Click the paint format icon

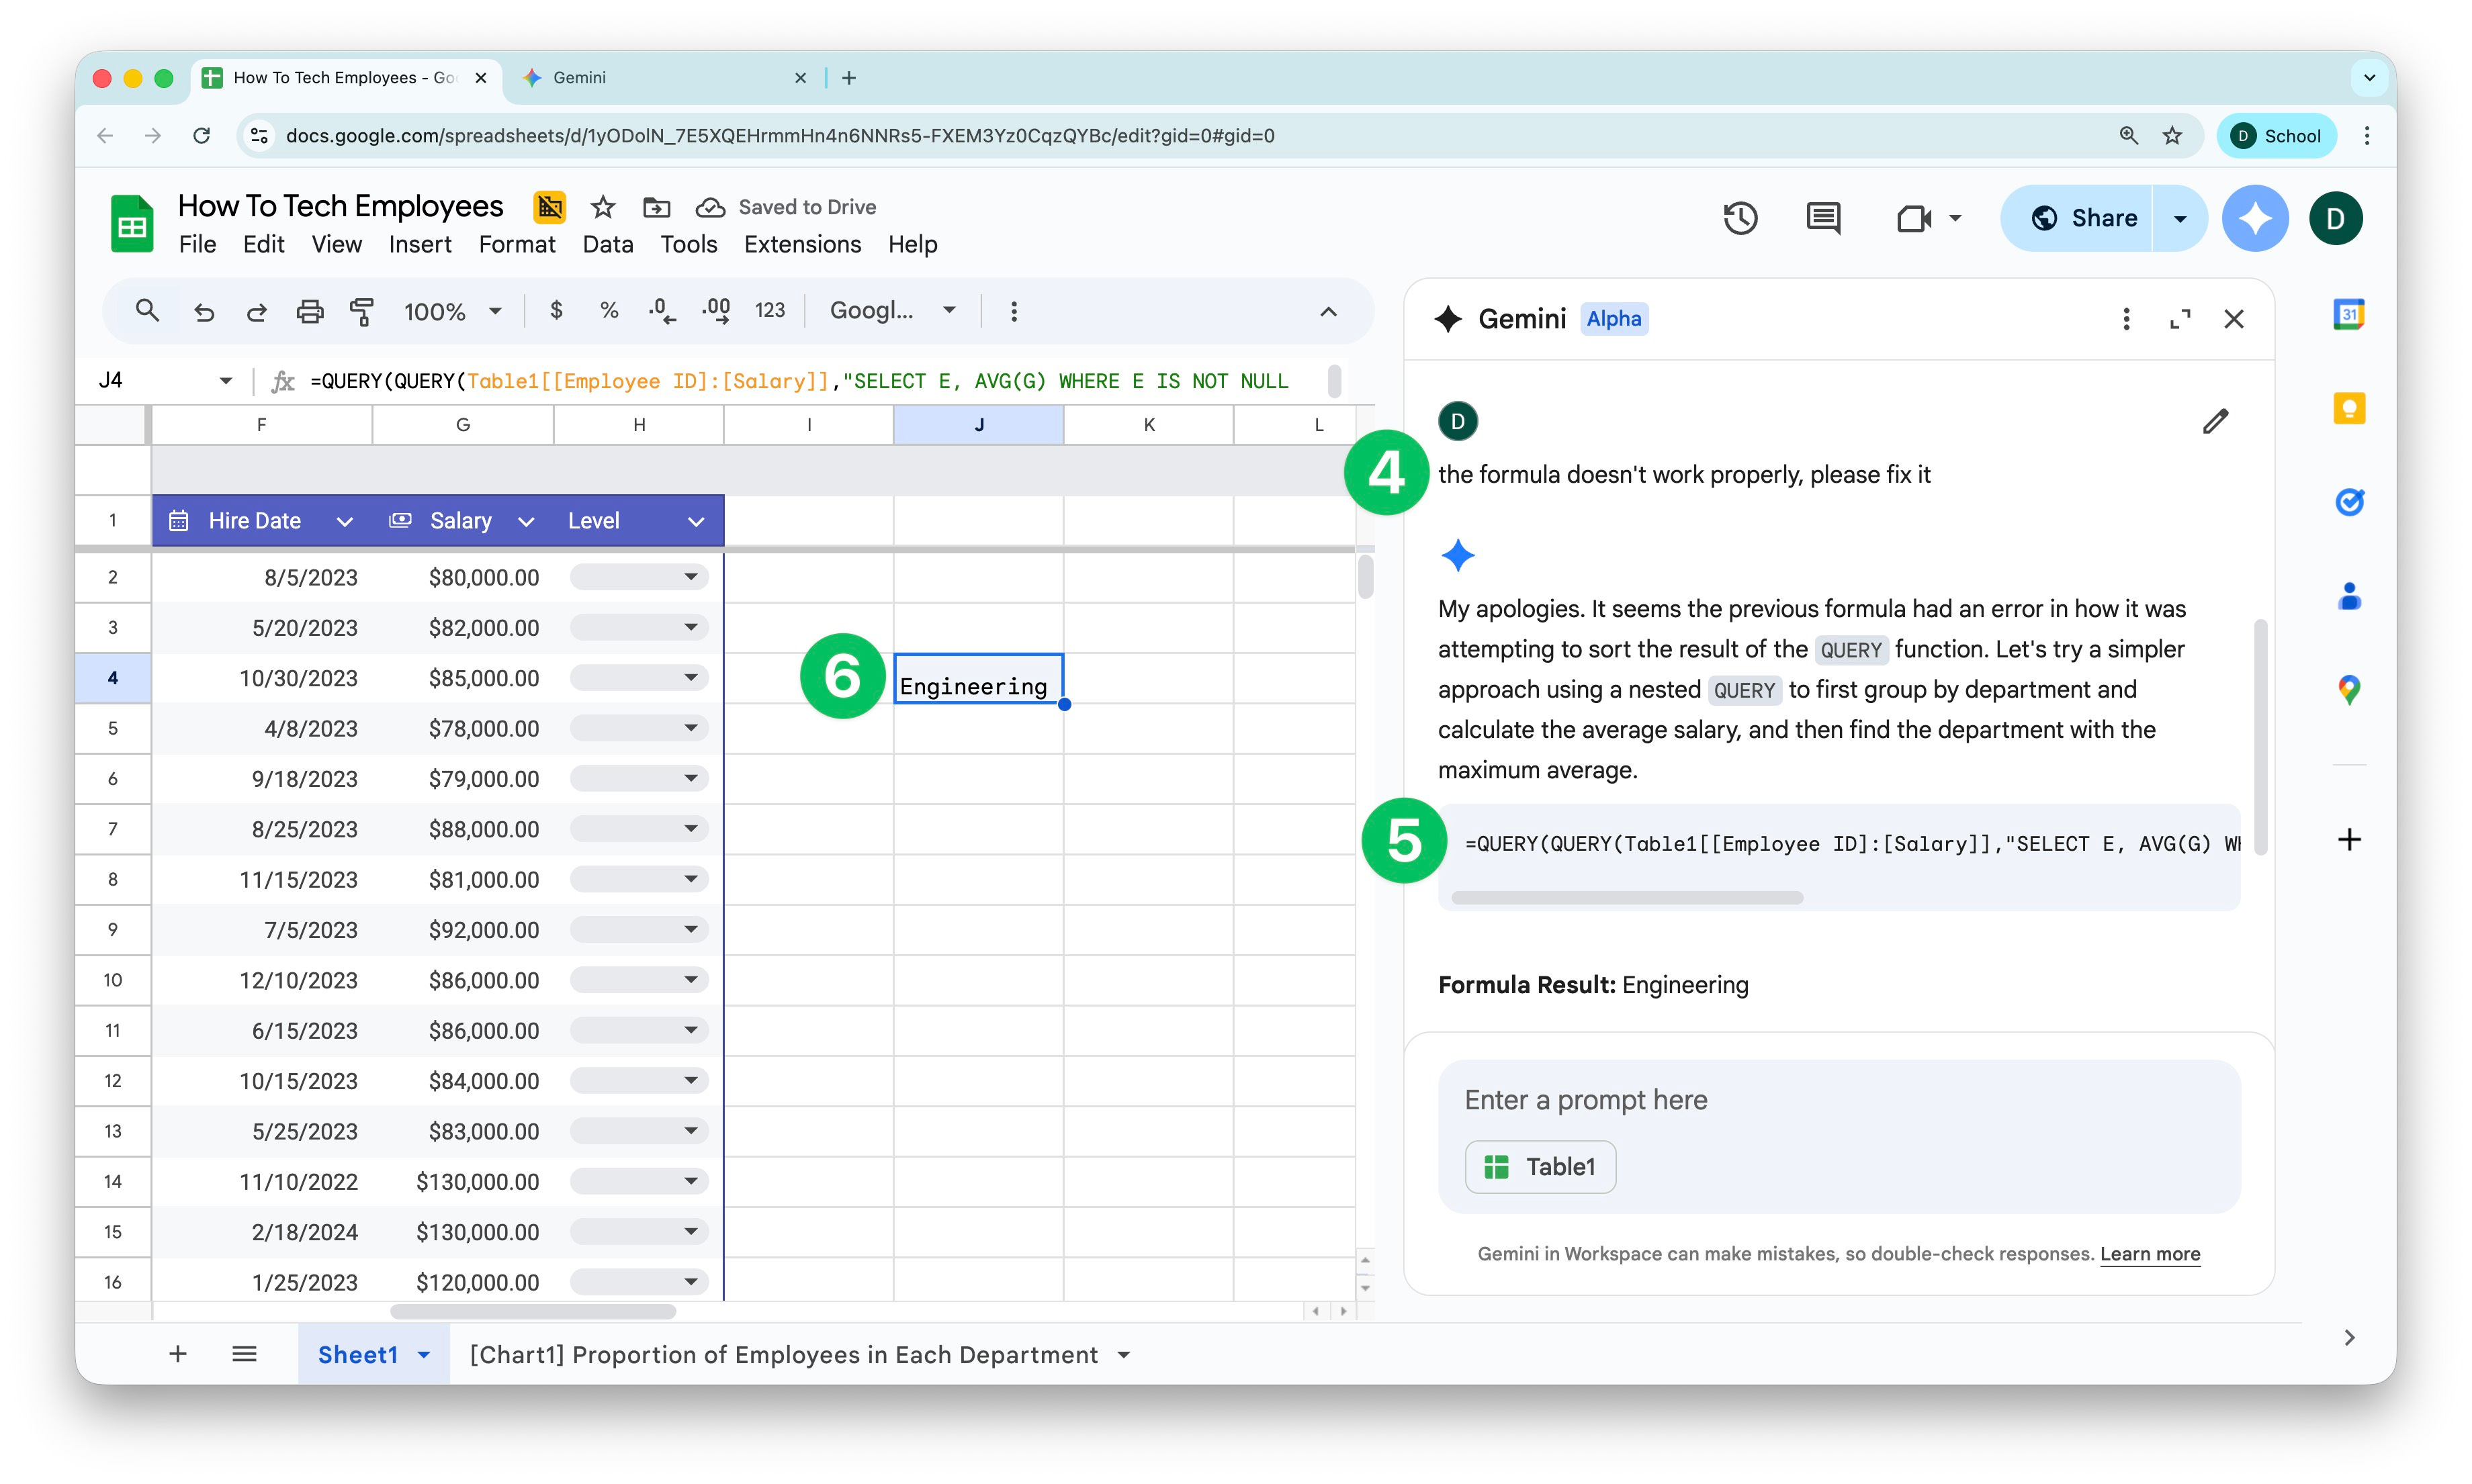point(361,311)
